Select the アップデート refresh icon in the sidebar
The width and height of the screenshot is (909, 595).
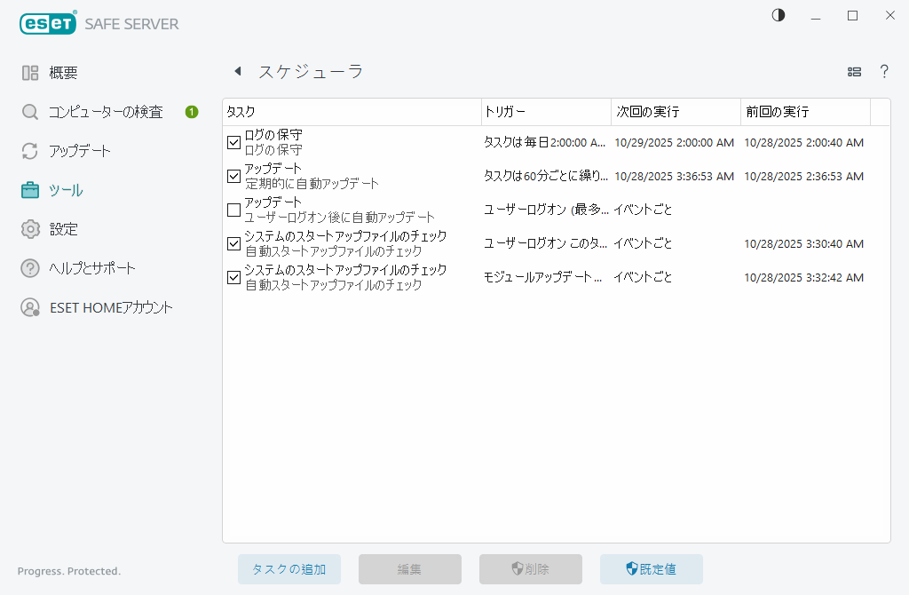click(x=29, y=151)
